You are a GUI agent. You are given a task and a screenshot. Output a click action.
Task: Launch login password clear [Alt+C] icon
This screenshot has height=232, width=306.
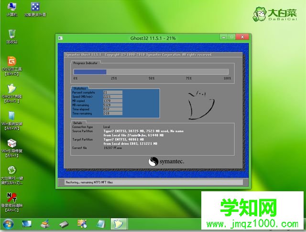[x=12, y=202]
